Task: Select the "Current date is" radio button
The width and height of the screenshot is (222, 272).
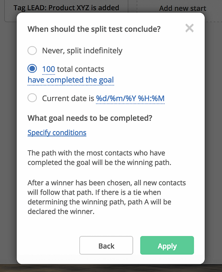Action: (32, 98)
